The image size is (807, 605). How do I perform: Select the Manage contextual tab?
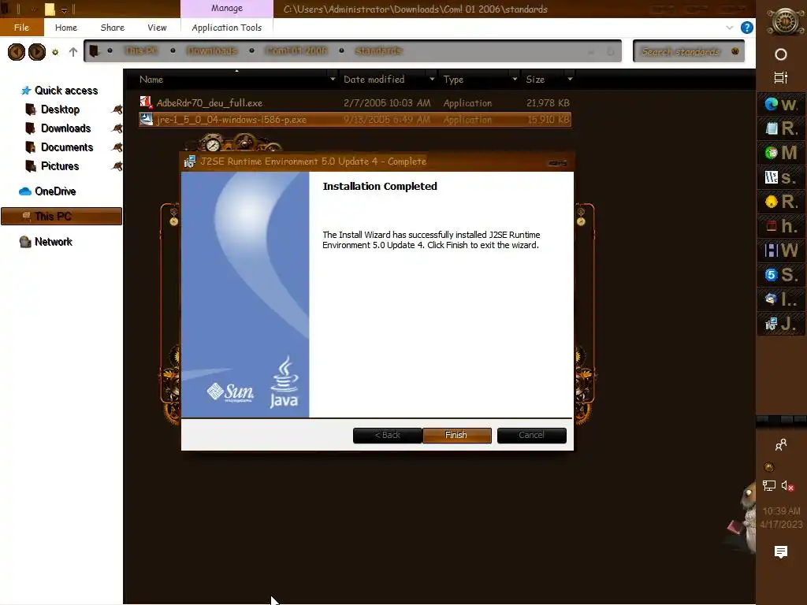226,8
